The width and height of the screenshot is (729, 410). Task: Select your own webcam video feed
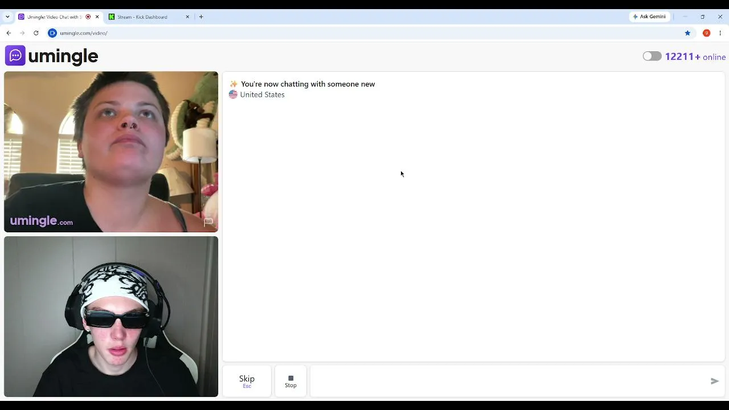[111, 317]
